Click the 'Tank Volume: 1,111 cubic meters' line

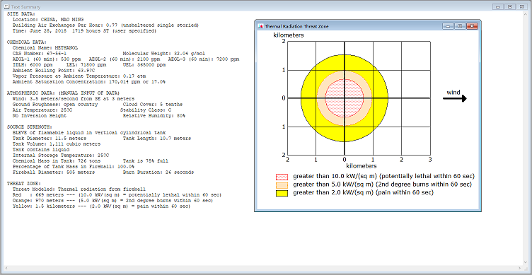57,144
